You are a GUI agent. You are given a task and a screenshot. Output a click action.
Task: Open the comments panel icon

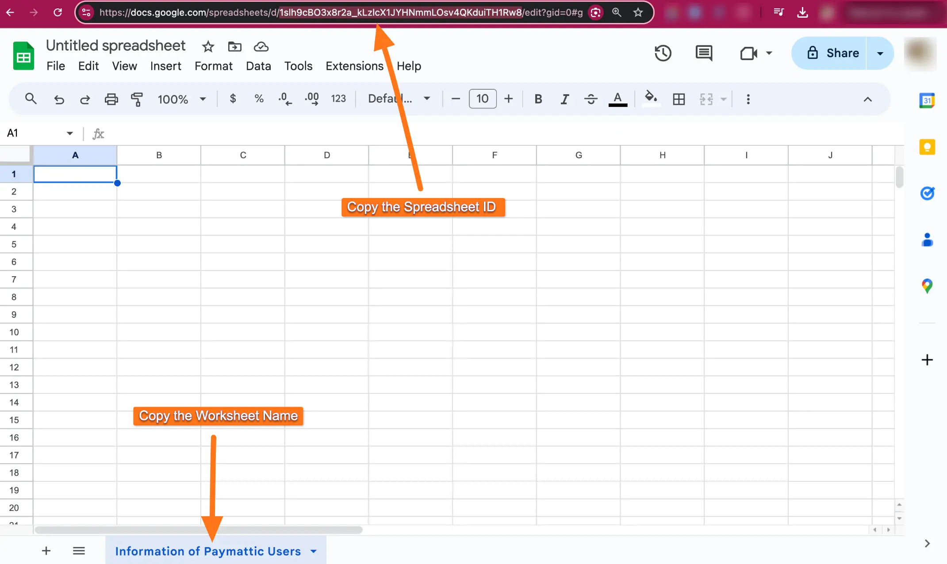(x=704, y=53)
